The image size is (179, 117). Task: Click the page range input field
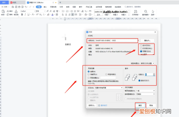click(x=108, y=78)
